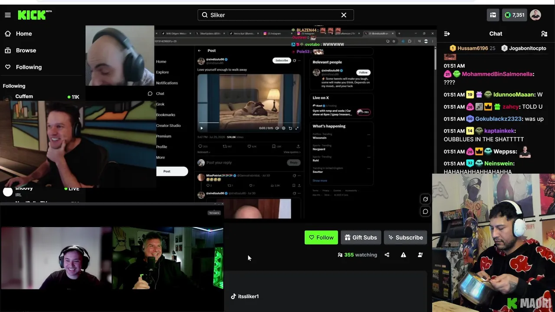Screen dimensions: 555x312
Task: Open Wisconsin trending topic options
Action: 369,134
